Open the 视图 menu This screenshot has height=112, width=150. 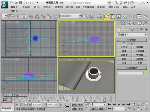point(47,7)
